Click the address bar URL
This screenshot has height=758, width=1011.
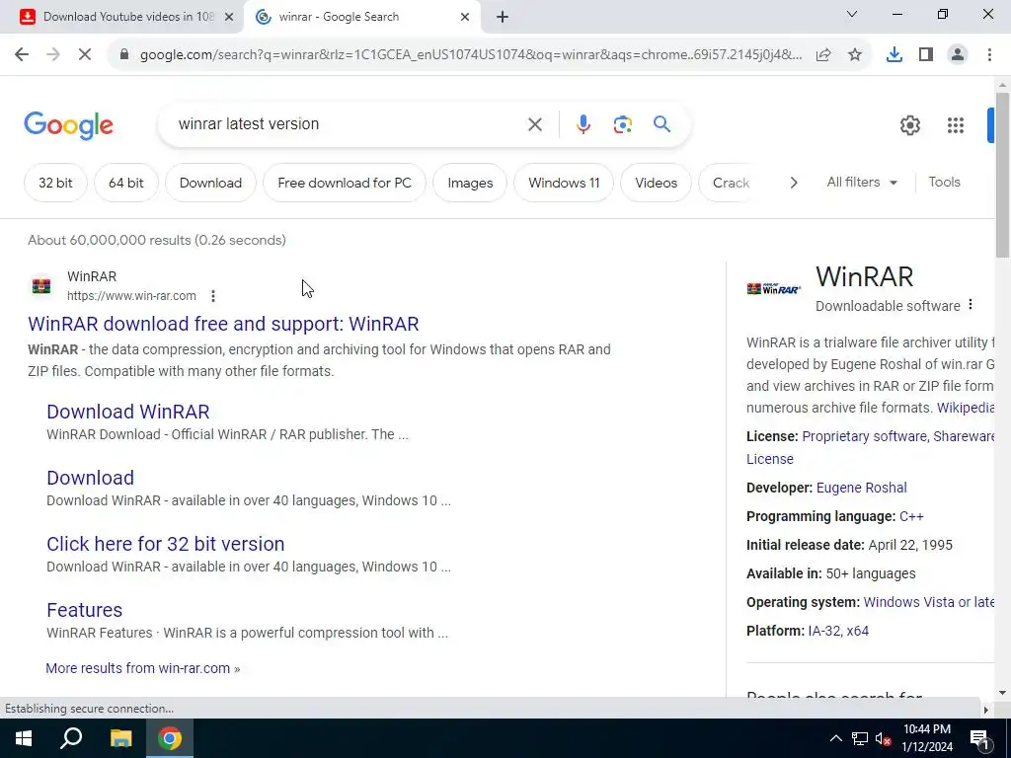(x=471, y=55)
